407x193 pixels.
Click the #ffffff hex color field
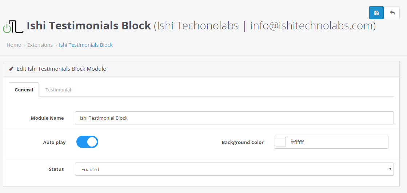coord(336,142)
